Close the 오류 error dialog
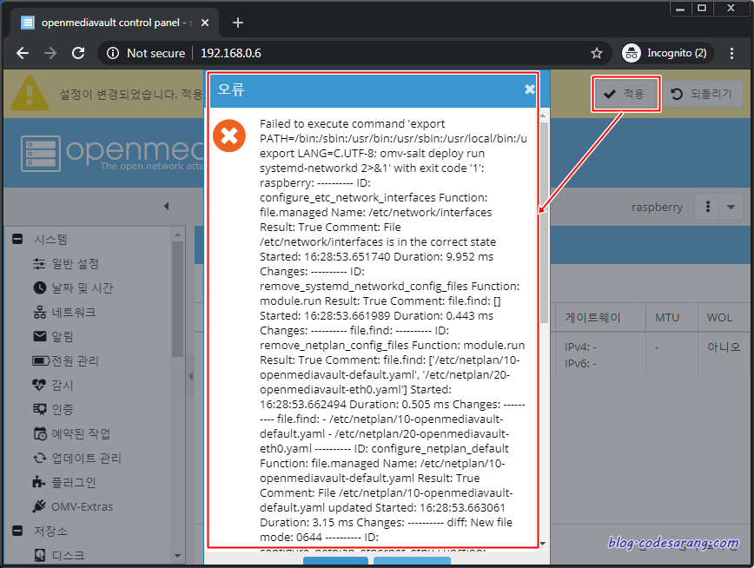This screenshot has height=568, width=754. (x=529, y=89)
